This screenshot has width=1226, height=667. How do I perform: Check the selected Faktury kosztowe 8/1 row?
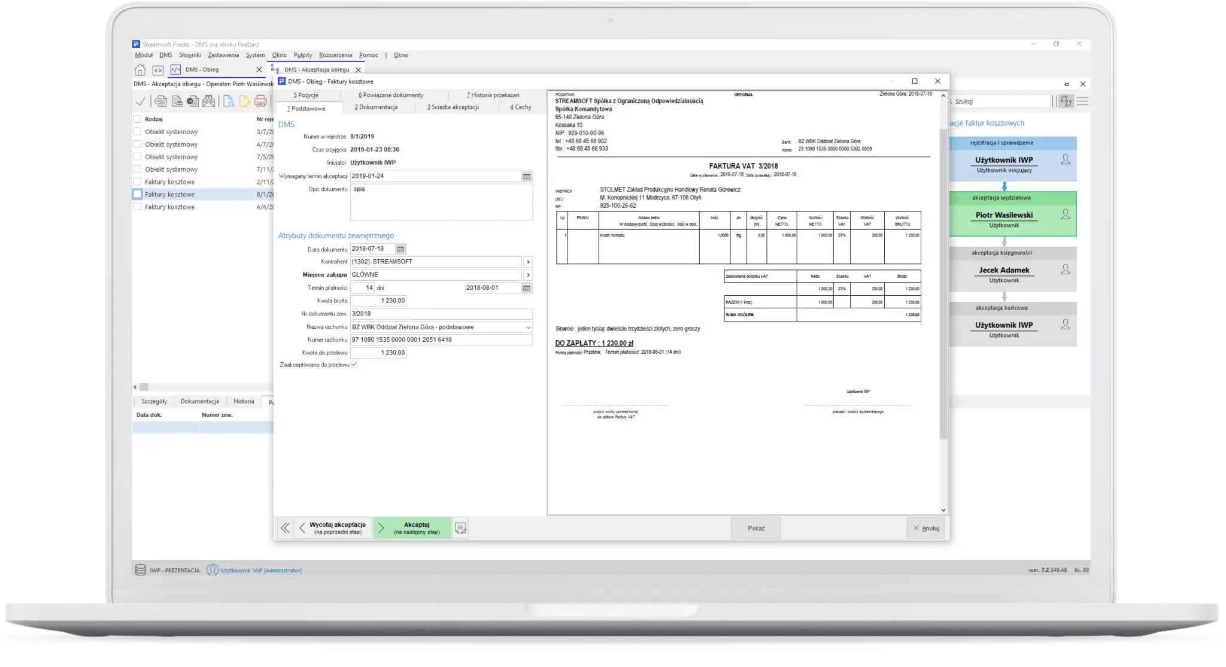pyautogui.click(x=138, y=195)
